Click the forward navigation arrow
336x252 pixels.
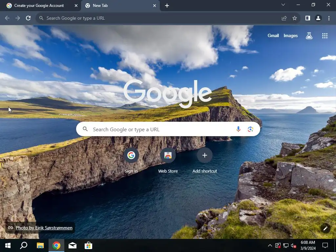point(18,18)
